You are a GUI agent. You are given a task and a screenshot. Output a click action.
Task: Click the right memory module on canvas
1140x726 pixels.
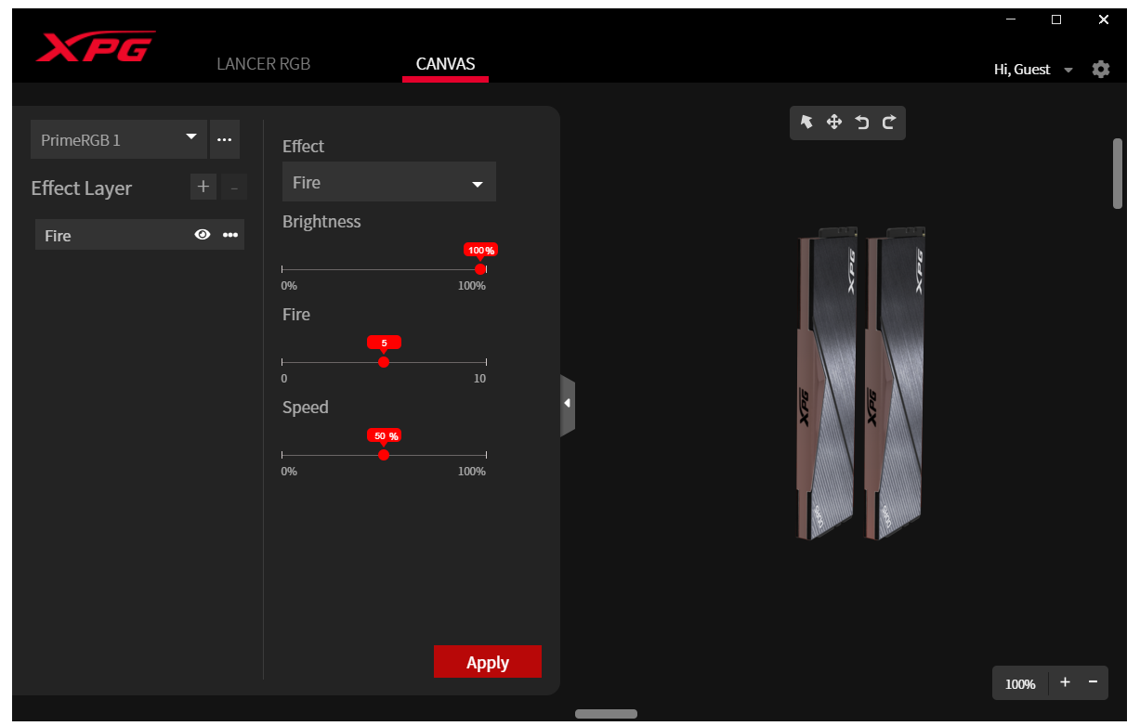(896, 383)
